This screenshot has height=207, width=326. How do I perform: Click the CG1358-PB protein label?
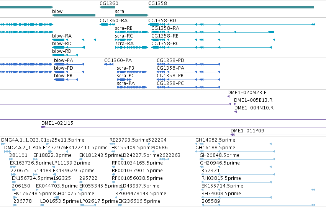pyautogui.click(x=170, y=76)
